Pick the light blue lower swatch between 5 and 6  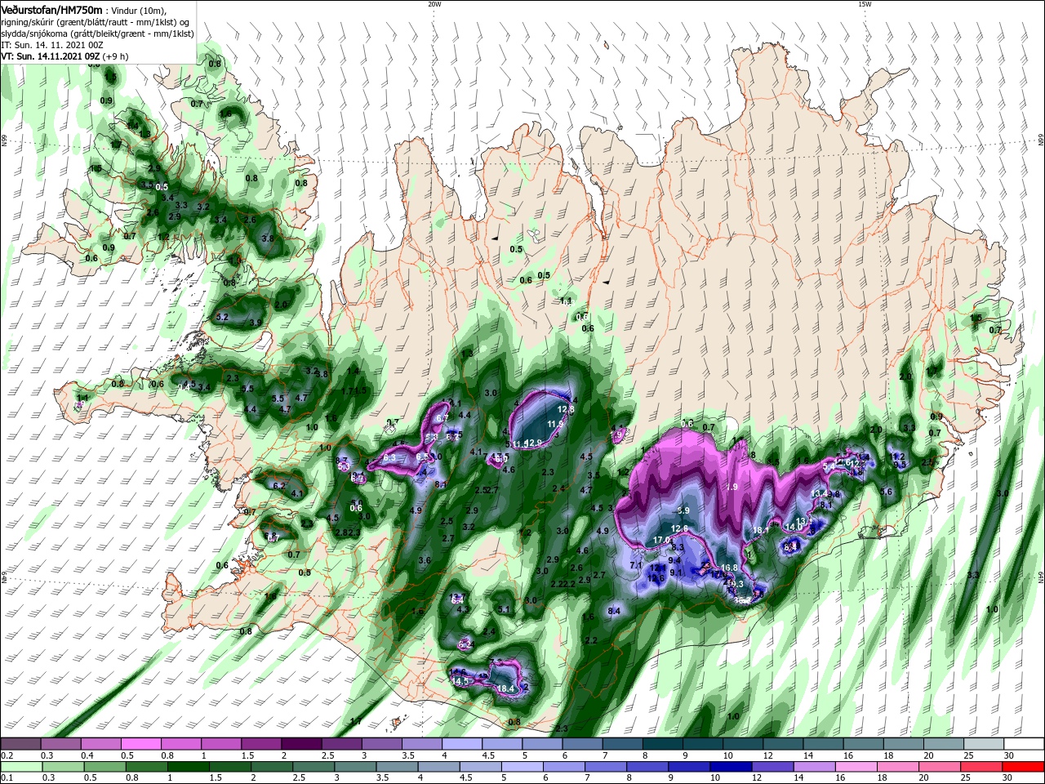[522, 767]
